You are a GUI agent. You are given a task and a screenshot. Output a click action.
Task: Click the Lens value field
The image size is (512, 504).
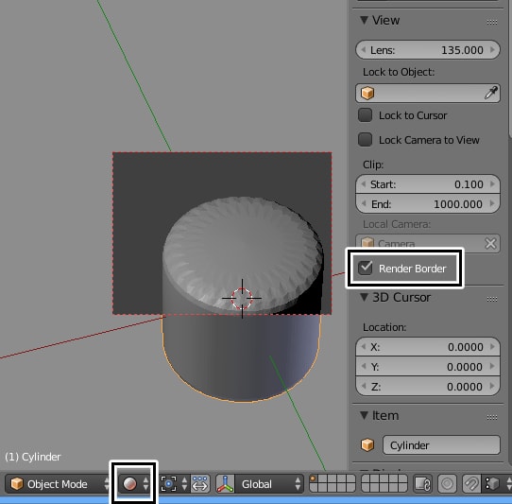pos(428,50)
